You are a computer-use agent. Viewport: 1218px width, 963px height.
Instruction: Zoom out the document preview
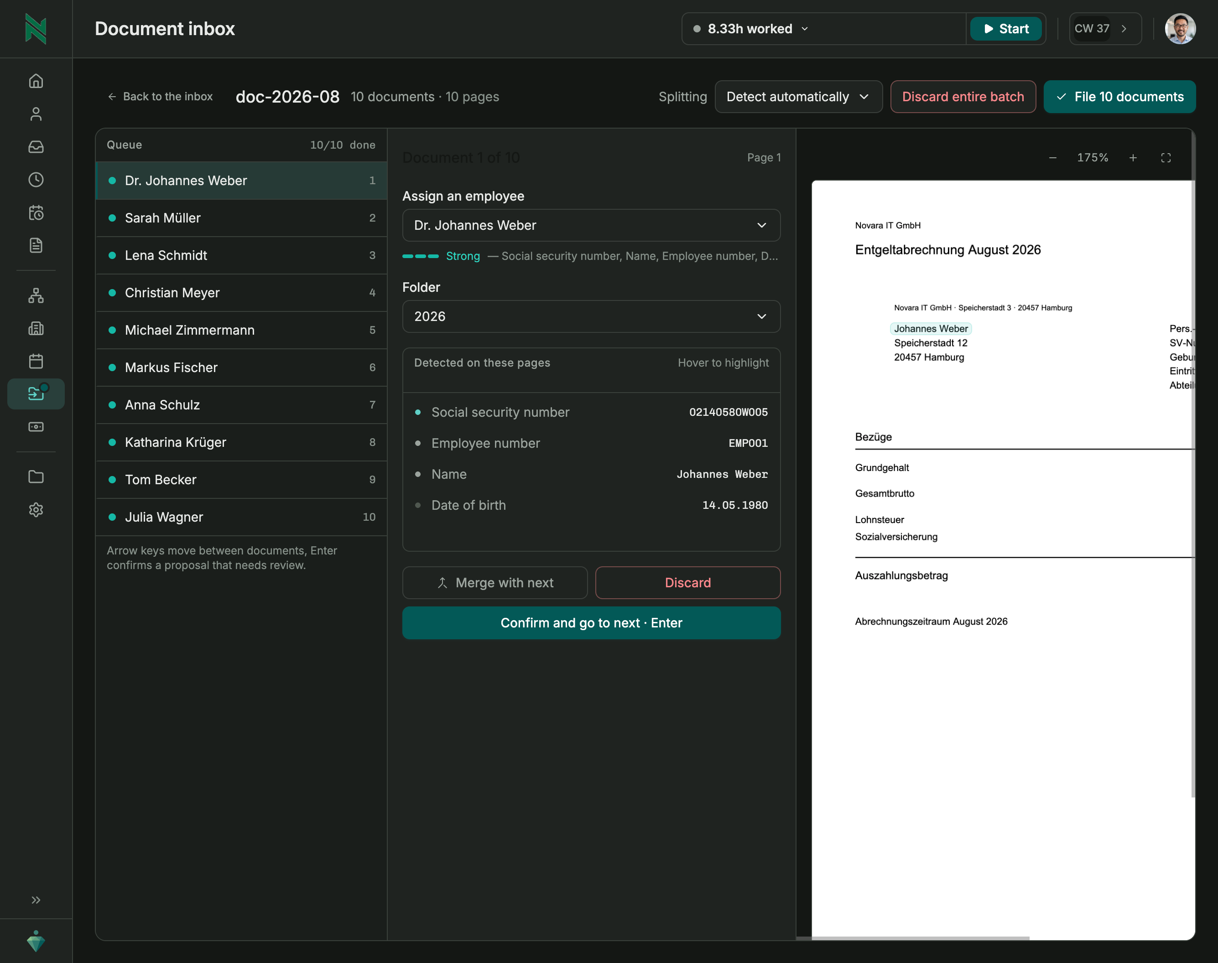coord(1053,158)
